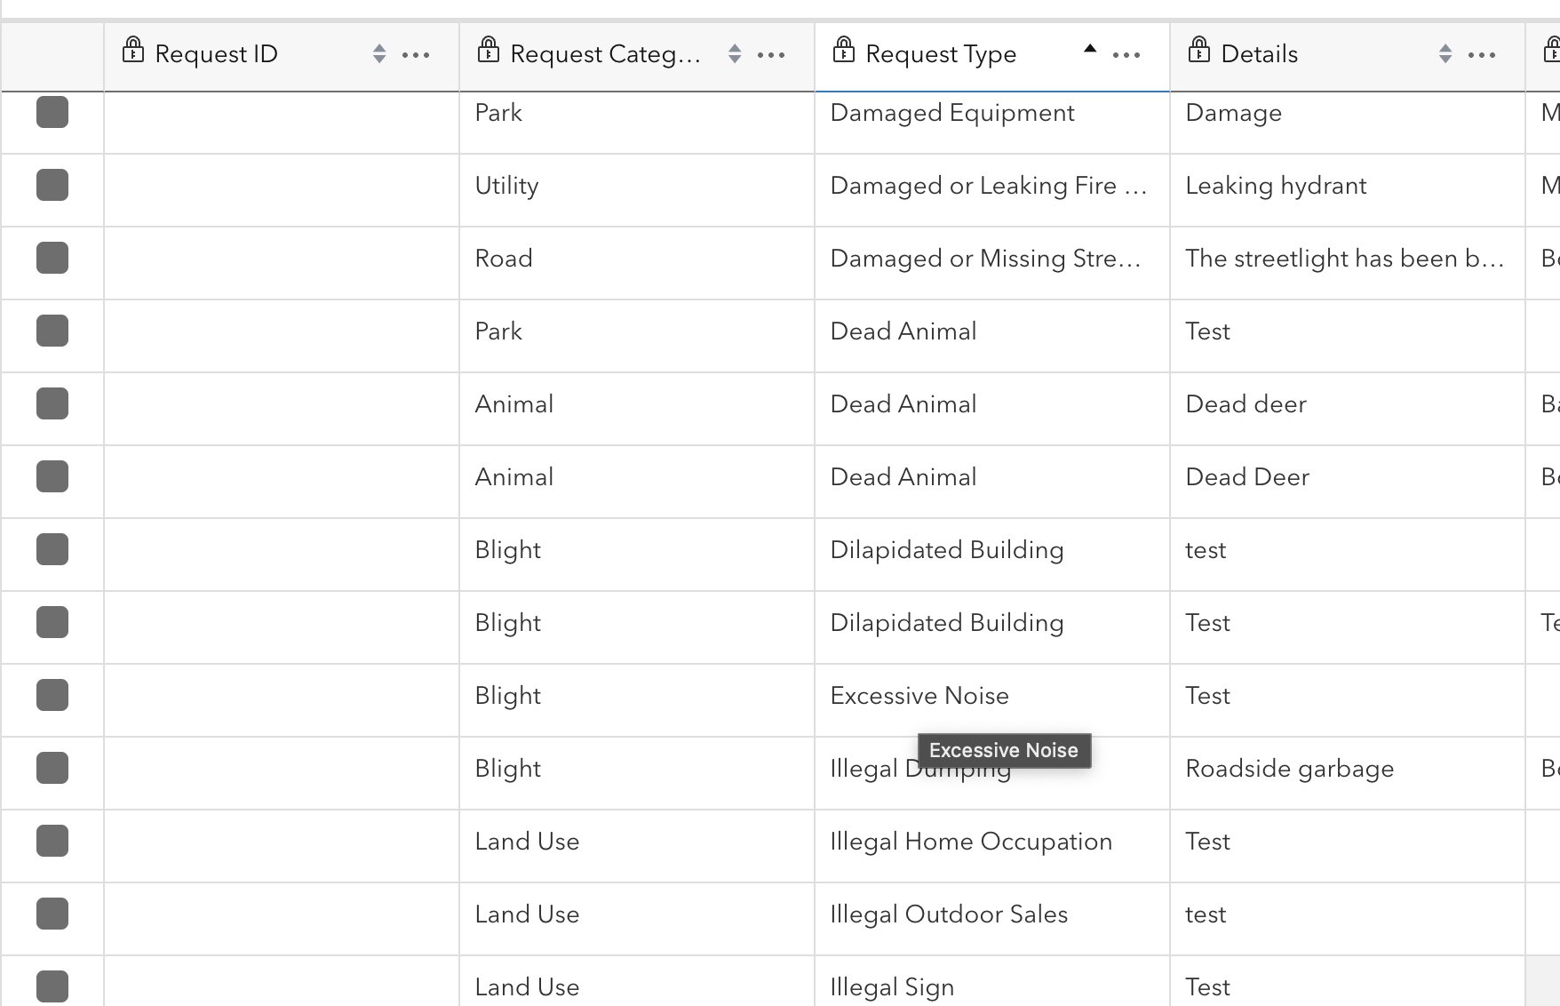The width and height of the screenshot is (1560, 1006).
Task: Click the lock icon on Request Category column
Action: (489, 52)
